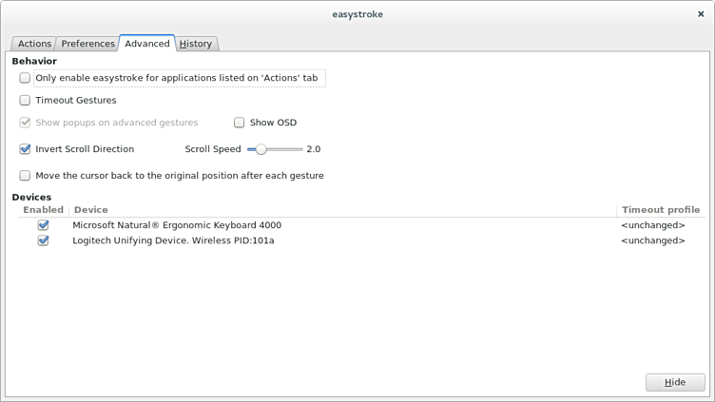Enable moving cursor back after each gesture
This screenshot has width=715, height=402.
(x=26, y=176)
